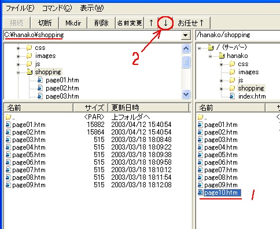Select index.htm in the server tree
The height and width of the screenshot is (229, 280).
[x=252, y=96]
